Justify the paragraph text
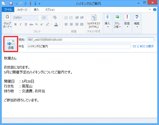The image size is (159, 125). click(82, 24)
